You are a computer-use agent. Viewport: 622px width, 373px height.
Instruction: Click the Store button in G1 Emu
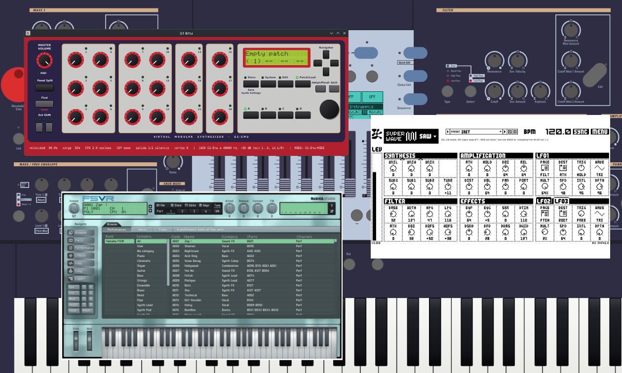(x=251, y=84)
